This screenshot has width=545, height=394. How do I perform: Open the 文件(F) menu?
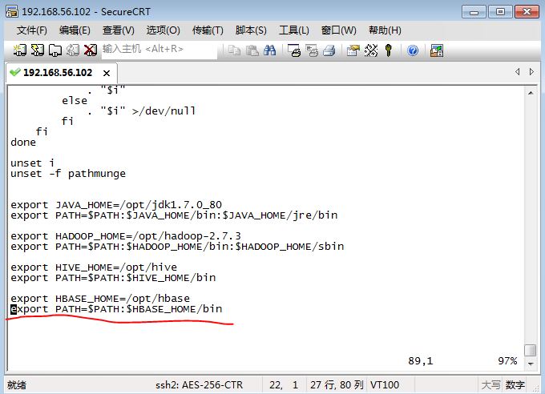pyautogui.click(x=31, y=30)
